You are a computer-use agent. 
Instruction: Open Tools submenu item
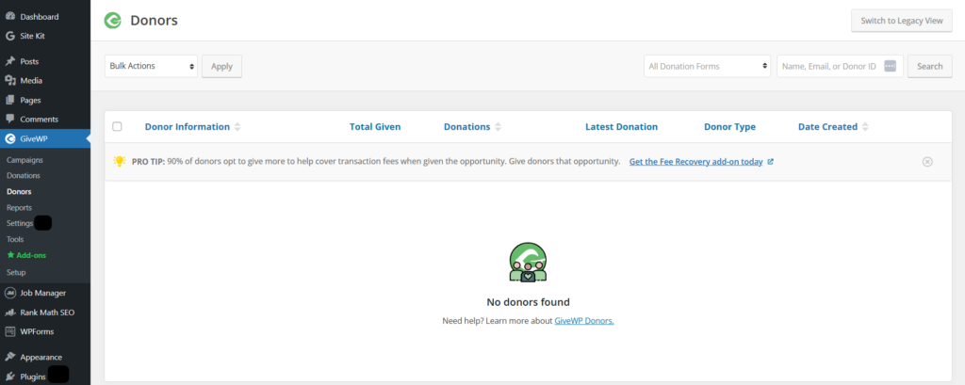pos(15,239)
